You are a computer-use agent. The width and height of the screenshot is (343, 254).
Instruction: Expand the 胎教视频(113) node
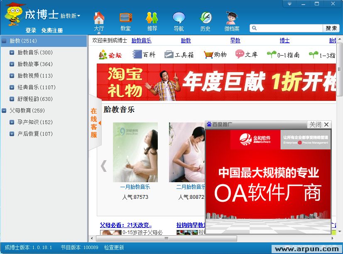click(12, 76)
